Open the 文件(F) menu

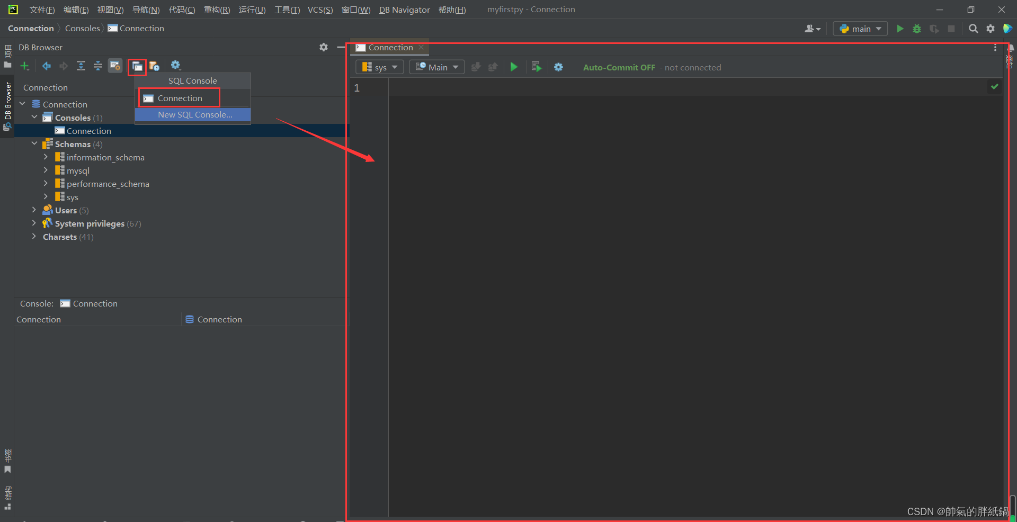click(42, 10)
